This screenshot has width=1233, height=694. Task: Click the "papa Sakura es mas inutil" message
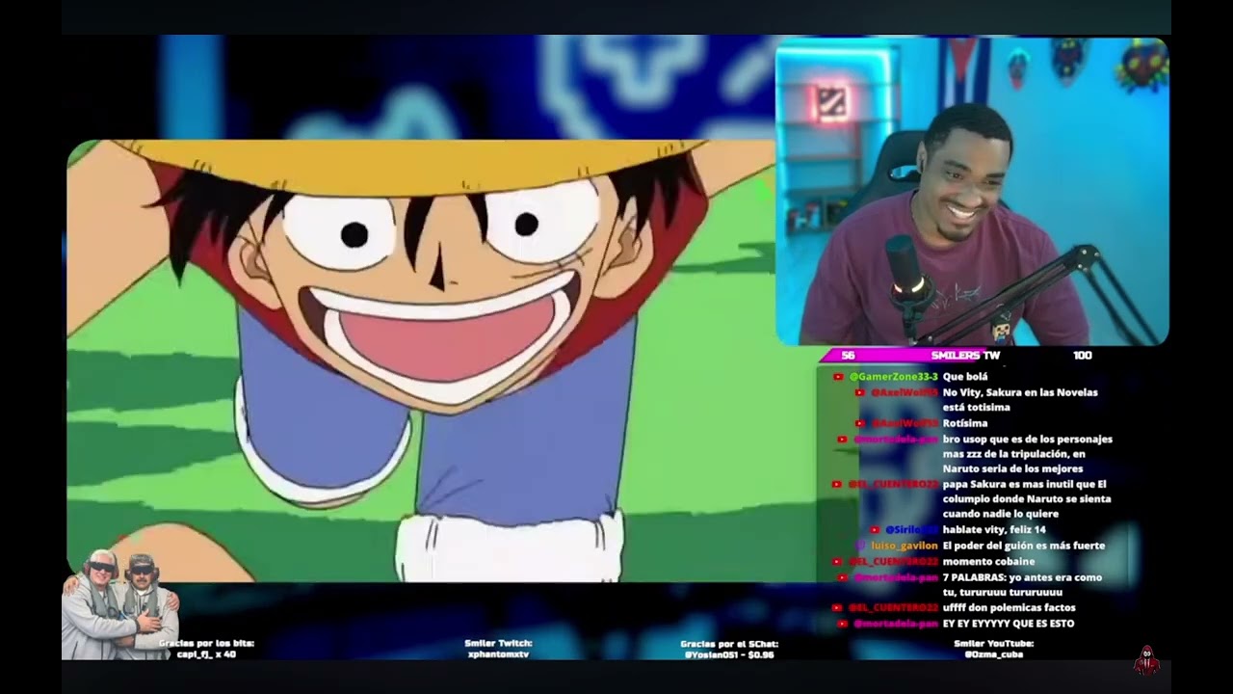pyautogui.click(x=1027, y=499)
